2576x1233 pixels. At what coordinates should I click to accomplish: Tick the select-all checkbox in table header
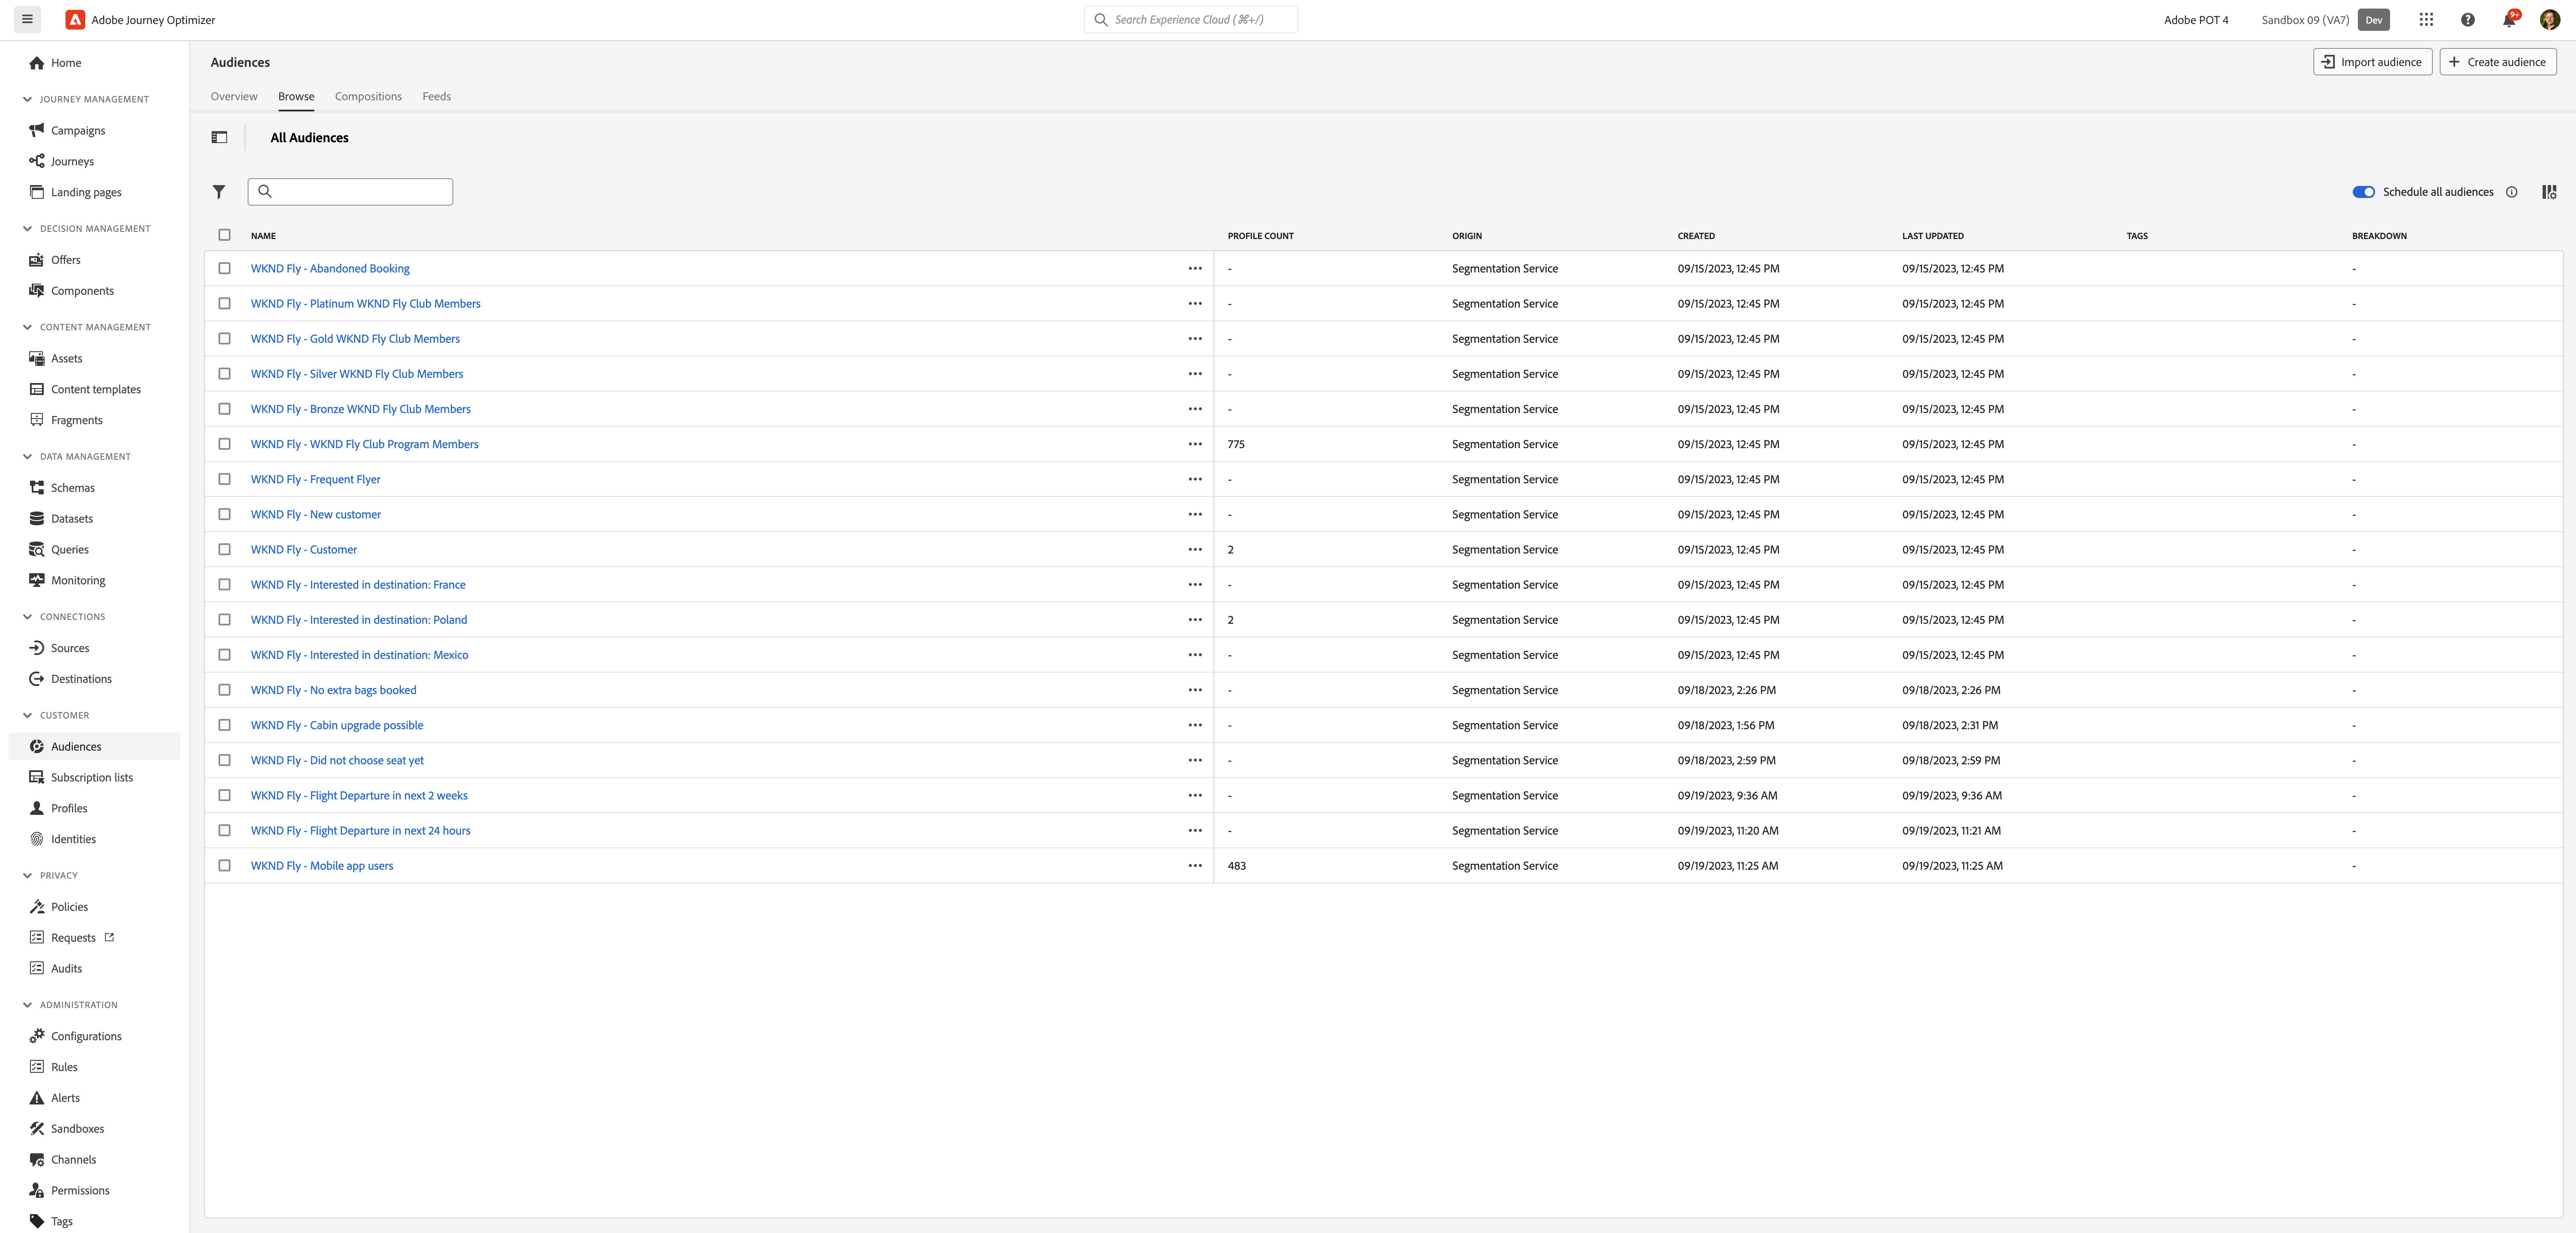click(224, 235)
